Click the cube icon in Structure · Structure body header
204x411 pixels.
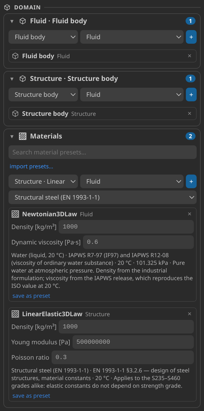[23, 79]
